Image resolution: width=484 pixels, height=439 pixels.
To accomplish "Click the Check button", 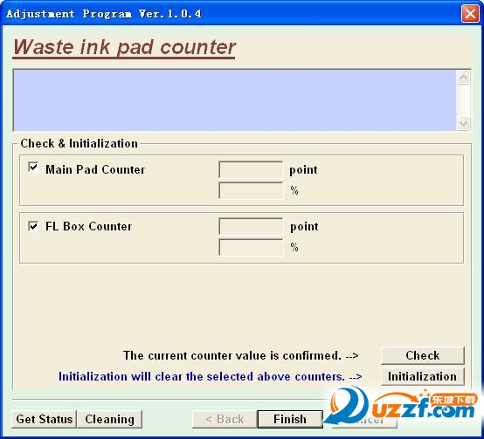I will click(x=423, y=355).
